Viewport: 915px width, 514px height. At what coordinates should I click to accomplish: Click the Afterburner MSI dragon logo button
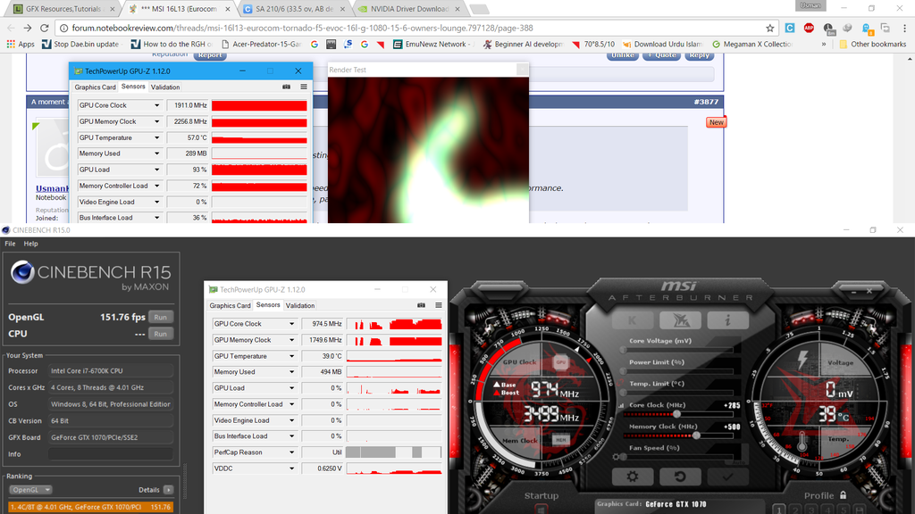click(x=680, y=320)
